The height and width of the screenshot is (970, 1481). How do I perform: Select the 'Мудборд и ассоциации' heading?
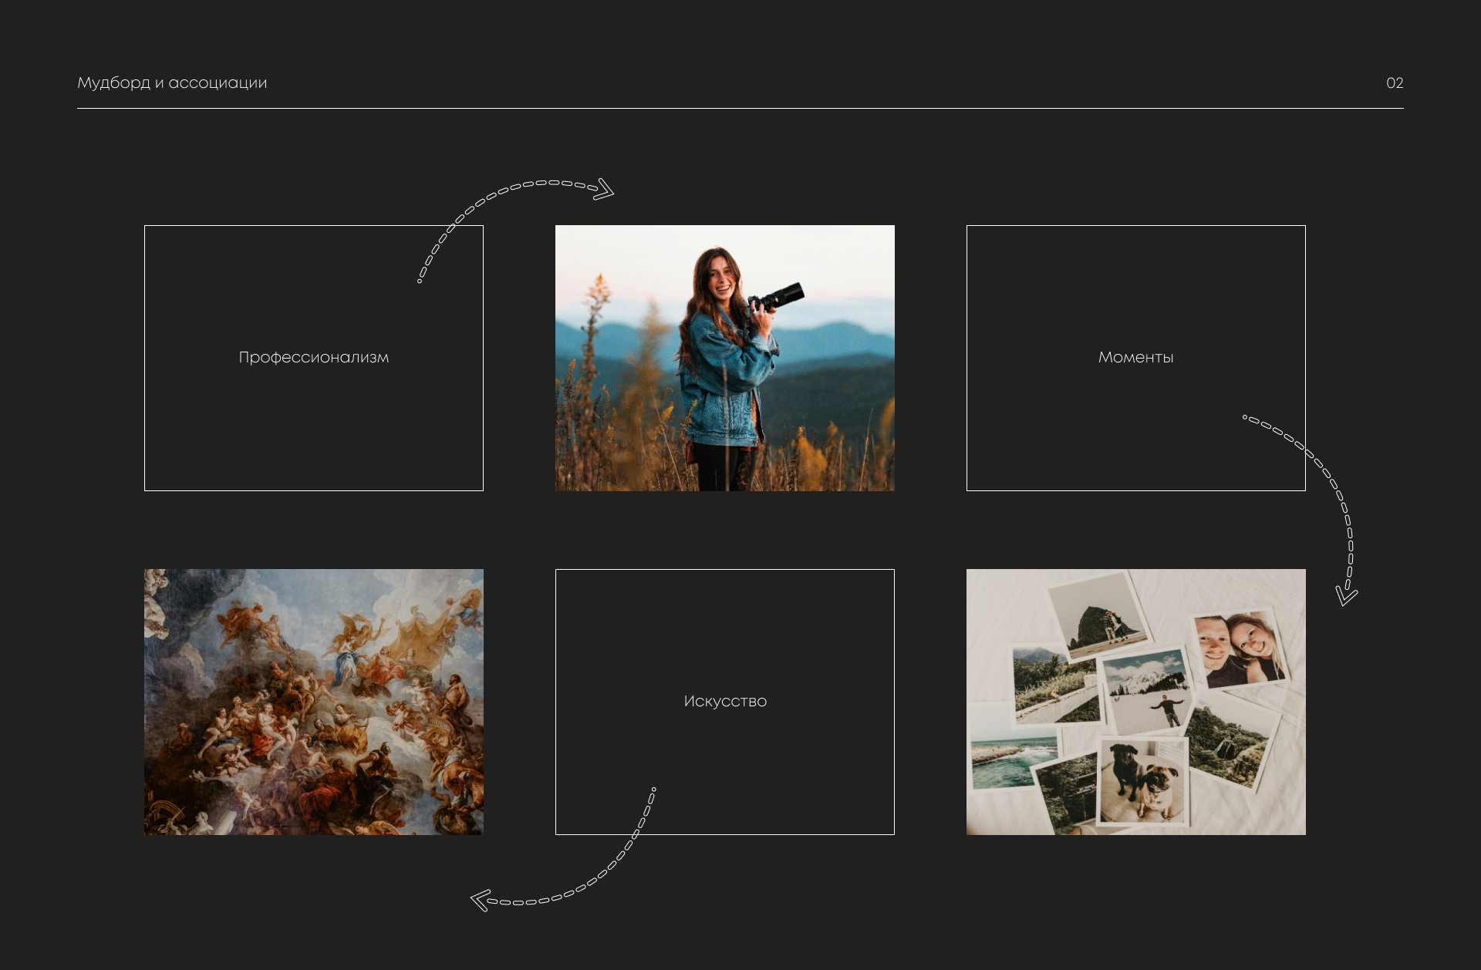pyautogui.click(x=172, y=83)
